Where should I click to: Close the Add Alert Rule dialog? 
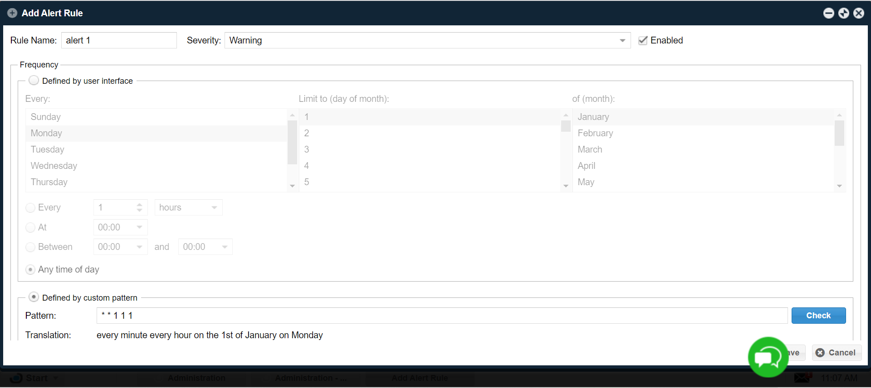click(x=858, y=13)
